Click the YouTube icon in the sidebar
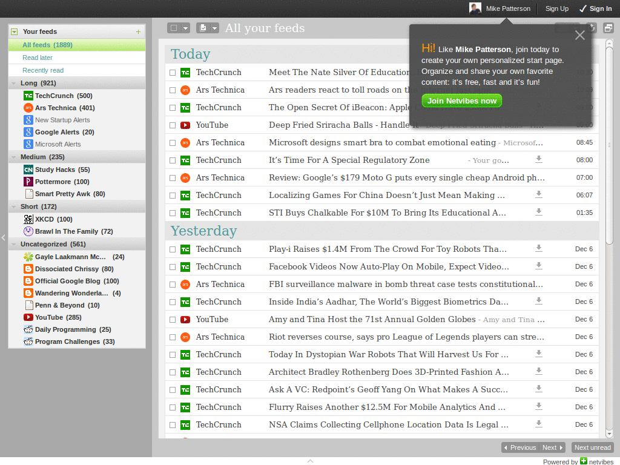Screen dimensions: 620x465 [28, 317]
